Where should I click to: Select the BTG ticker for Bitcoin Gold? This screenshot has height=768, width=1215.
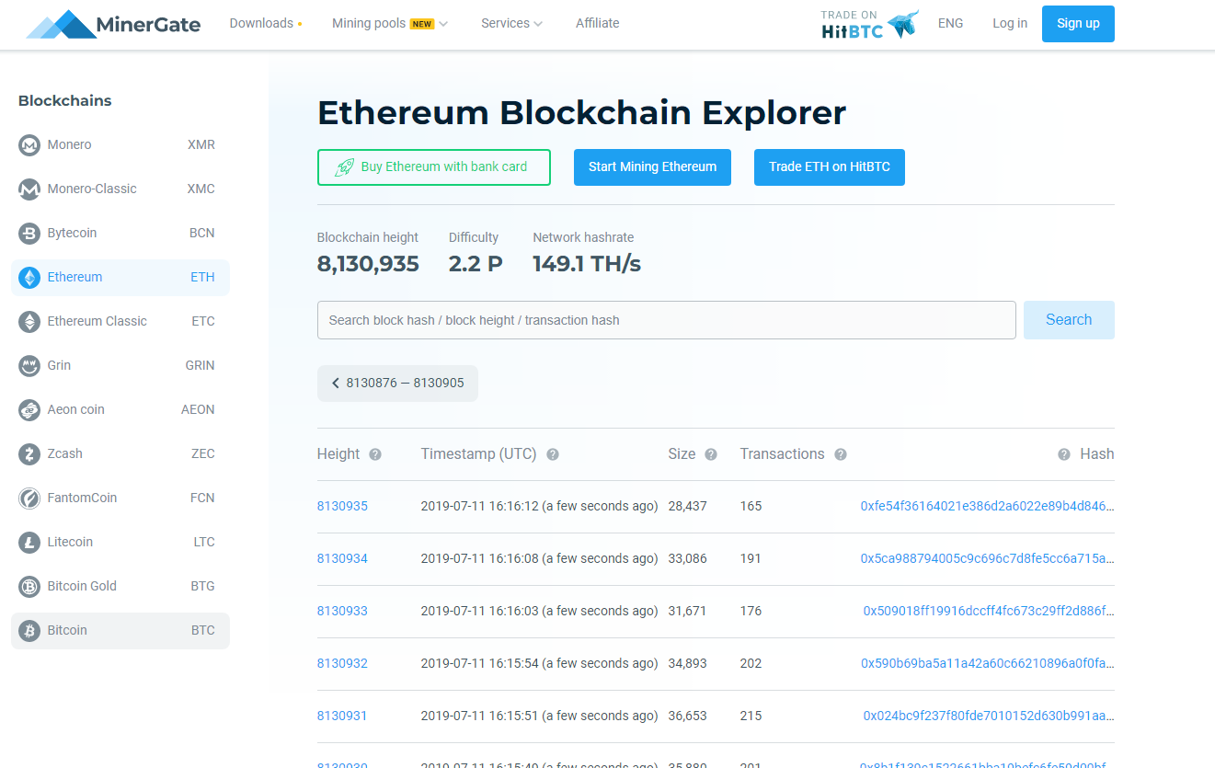pos(202,587)
